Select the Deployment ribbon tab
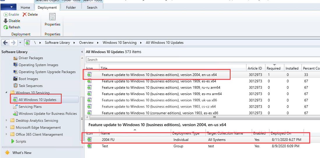The image size is (320, 158). (x=47, y=7)
